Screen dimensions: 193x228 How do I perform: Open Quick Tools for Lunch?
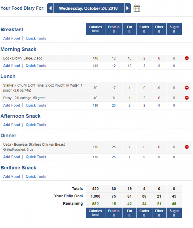pyautogui.click(x=36, y=105)
